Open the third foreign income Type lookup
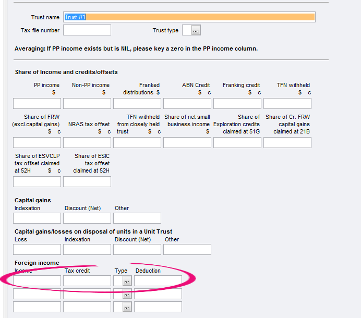The width and height of the screenshot is (361, 318). point(127,307)
